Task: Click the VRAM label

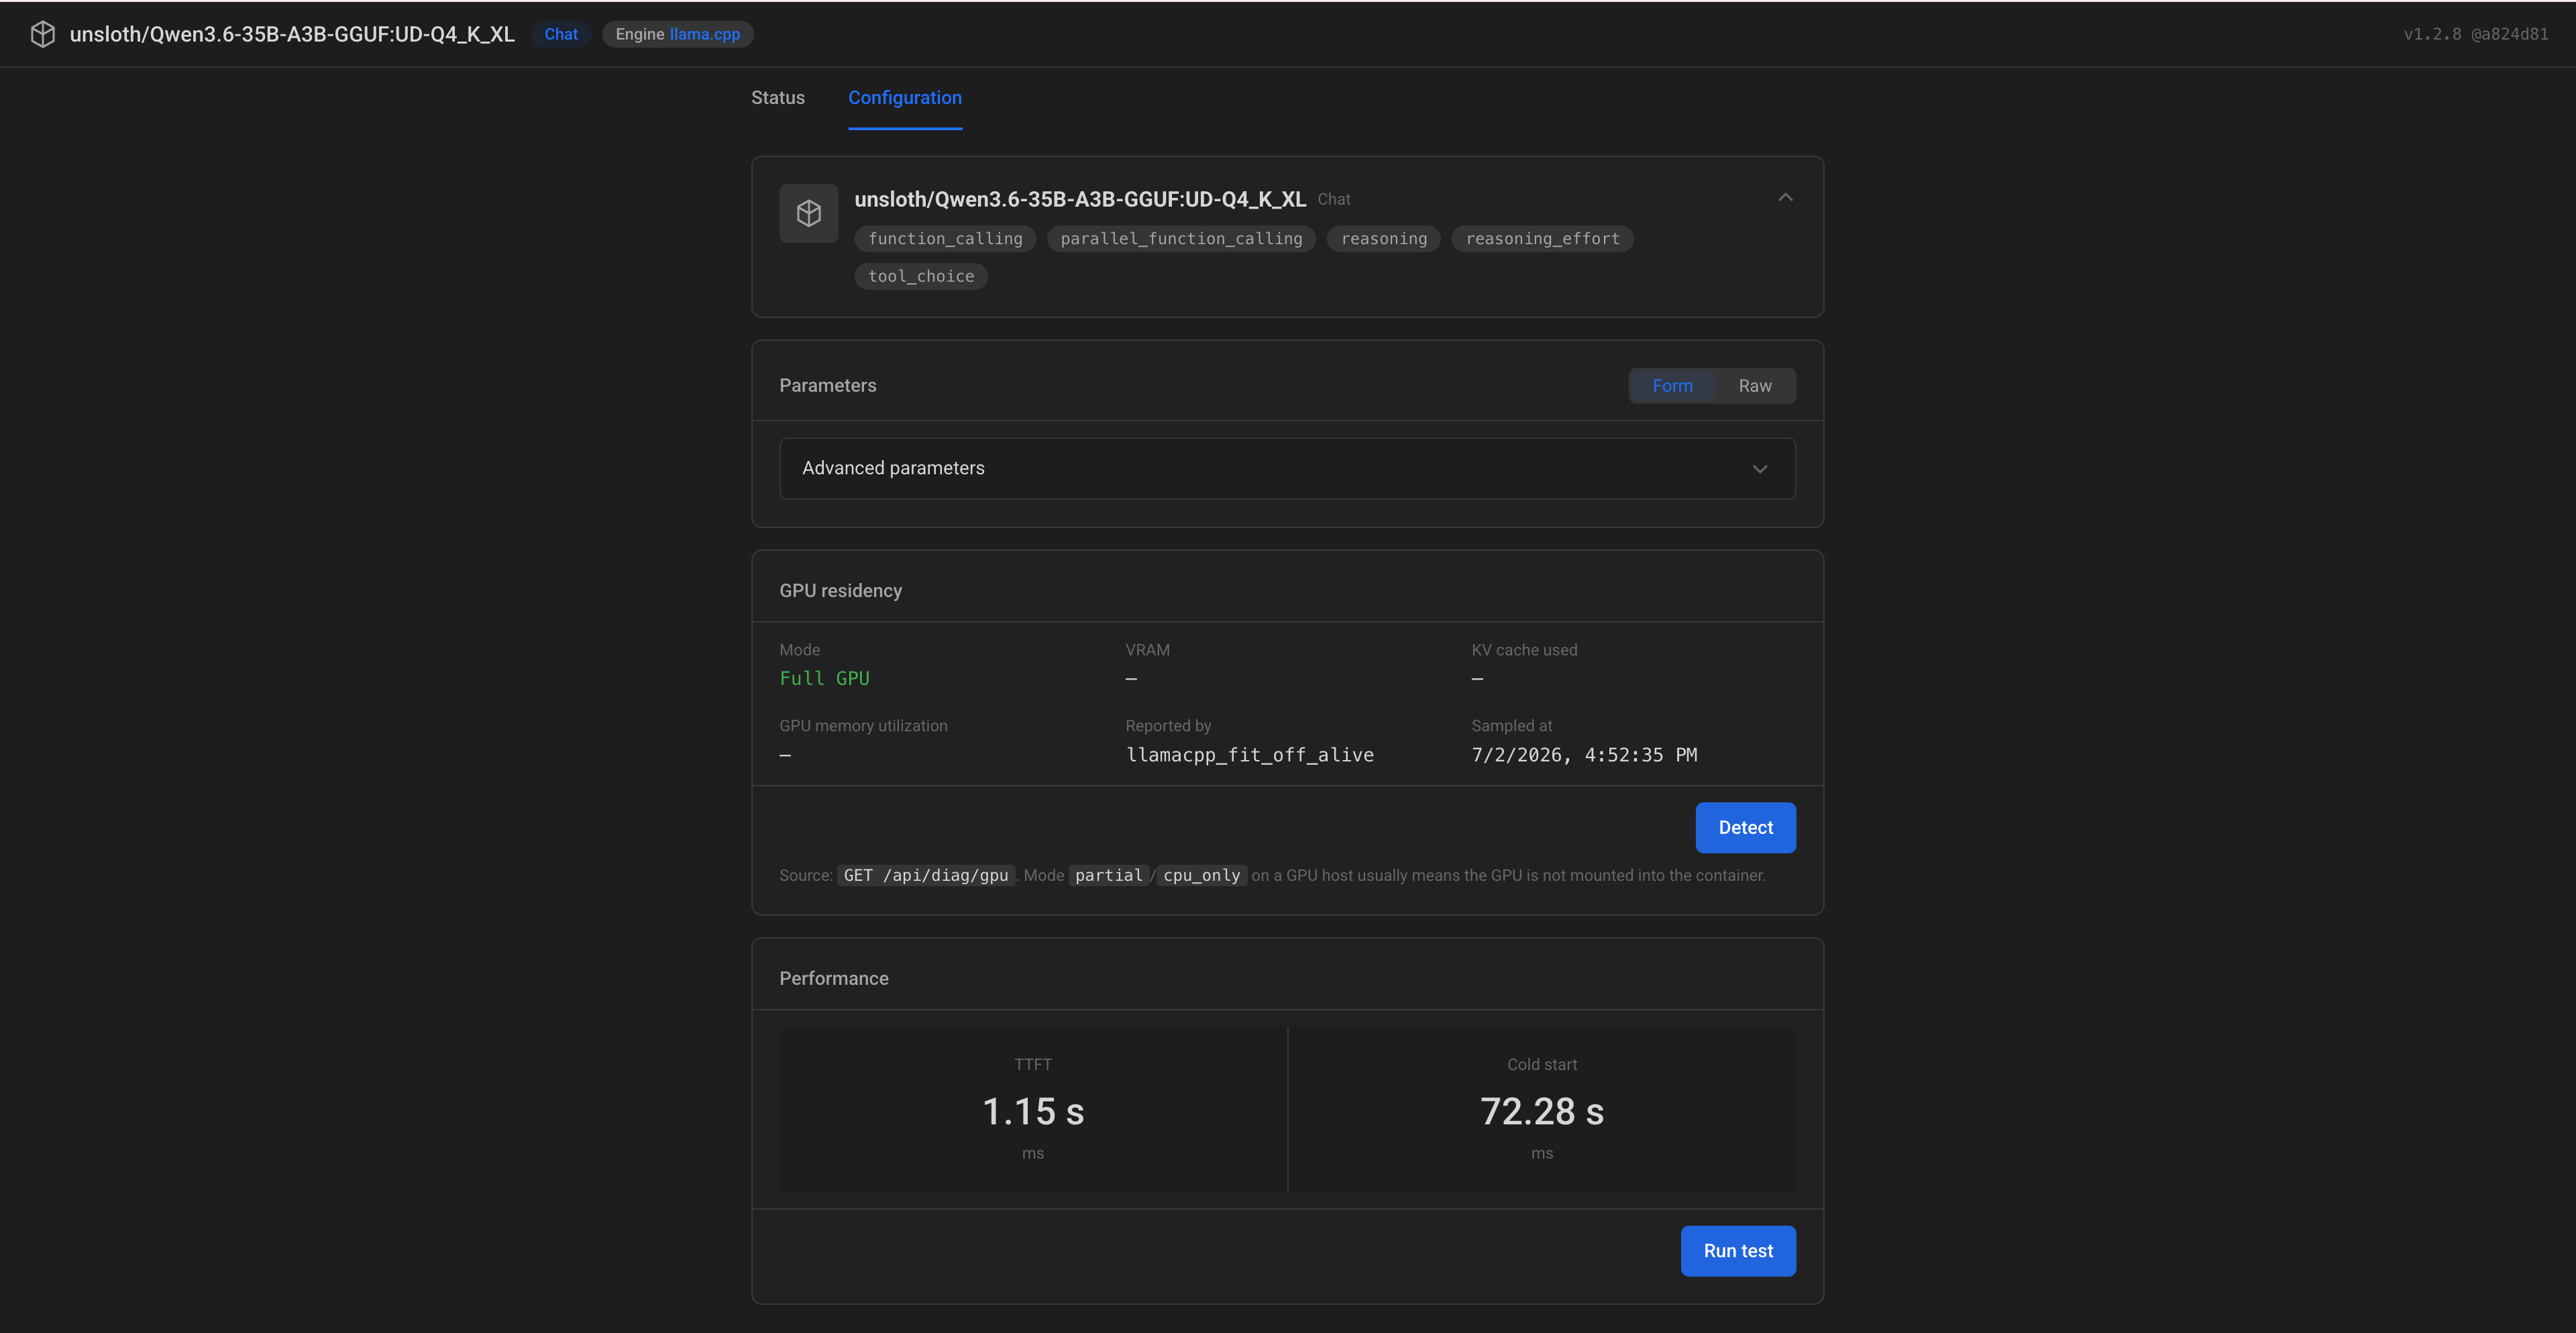Action: 1147,650
